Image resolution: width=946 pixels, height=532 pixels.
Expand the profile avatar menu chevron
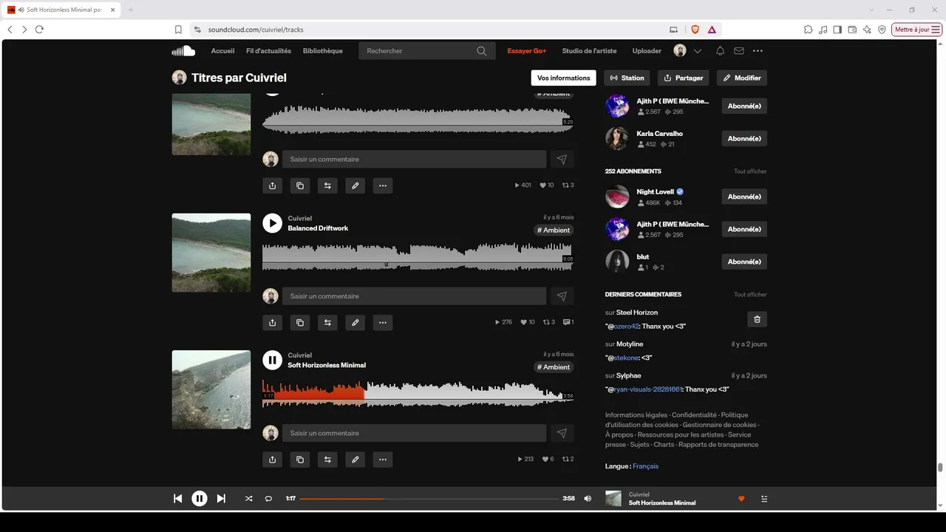698,51
